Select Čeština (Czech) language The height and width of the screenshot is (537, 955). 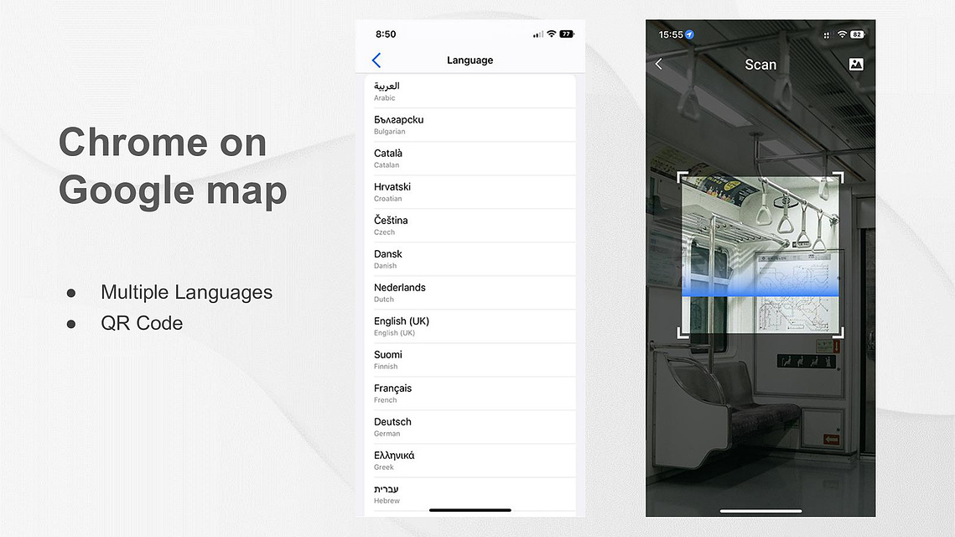(x=470, y=226)
